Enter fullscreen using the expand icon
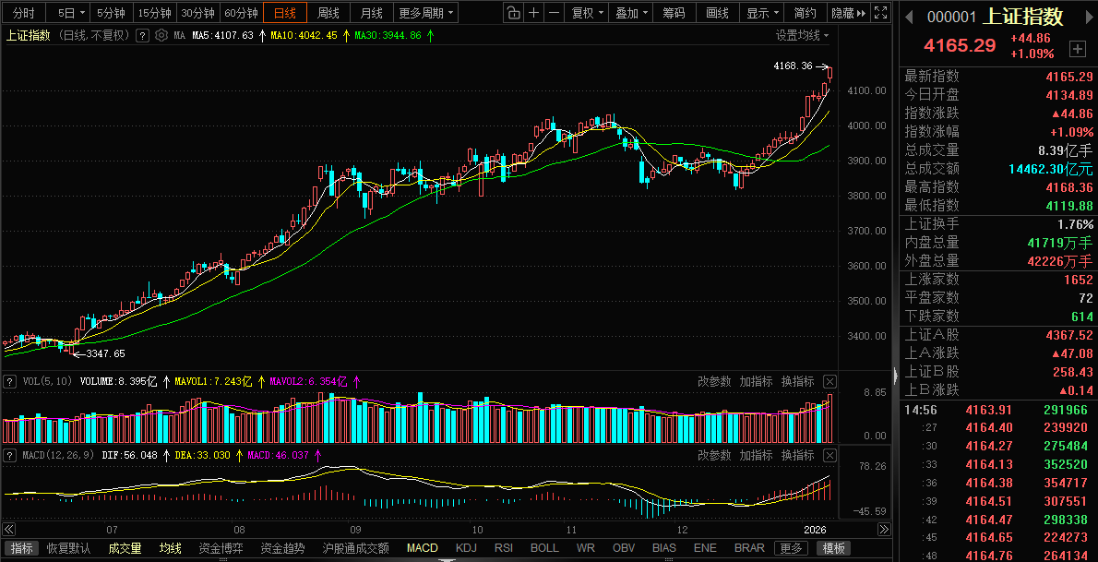This screenshot has height=562, width=1098. (882, 13)
